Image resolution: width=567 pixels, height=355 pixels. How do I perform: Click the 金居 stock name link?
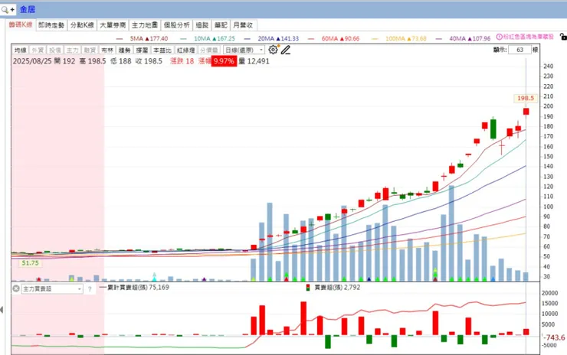(28, 10)
